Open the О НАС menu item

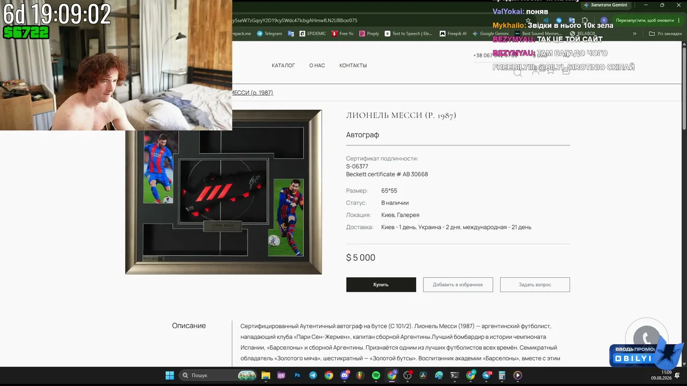[x=317, y=65]
